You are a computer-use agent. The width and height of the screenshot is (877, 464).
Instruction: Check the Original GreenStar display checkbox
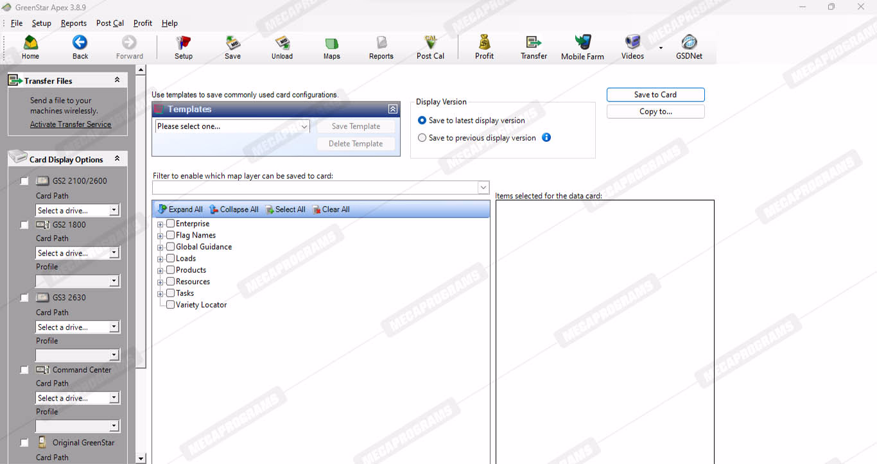pos(24,443)
